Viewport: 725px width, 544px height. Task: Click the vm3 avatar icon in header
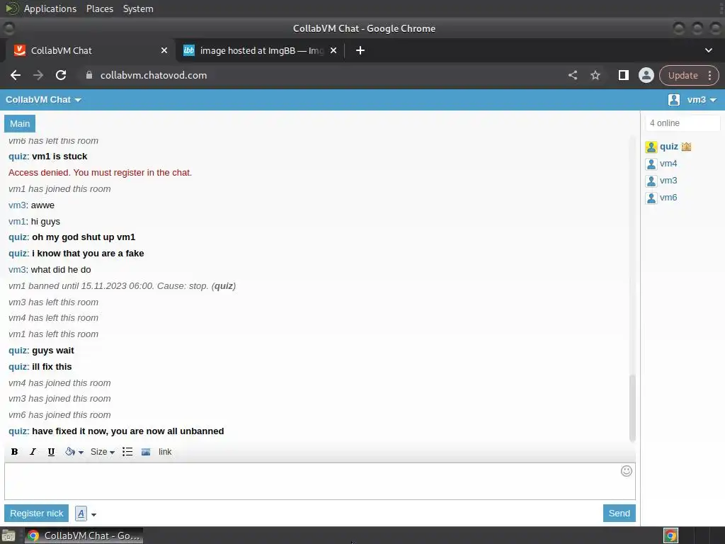(674, 99)
